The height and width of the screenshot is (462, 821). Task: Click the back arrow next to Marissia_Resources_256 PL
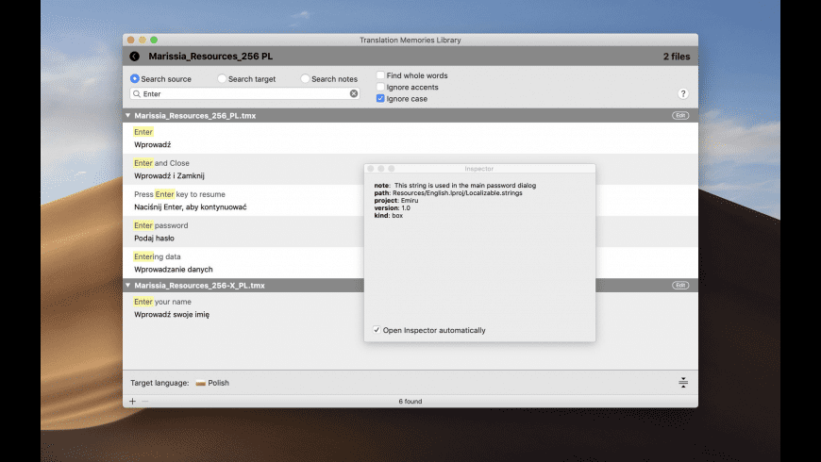coord(135,57)
